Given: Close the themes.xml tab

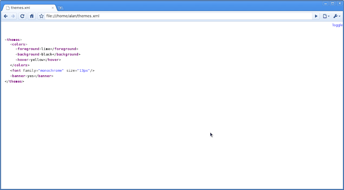Looking at the screenshot, I should [52, 8].
